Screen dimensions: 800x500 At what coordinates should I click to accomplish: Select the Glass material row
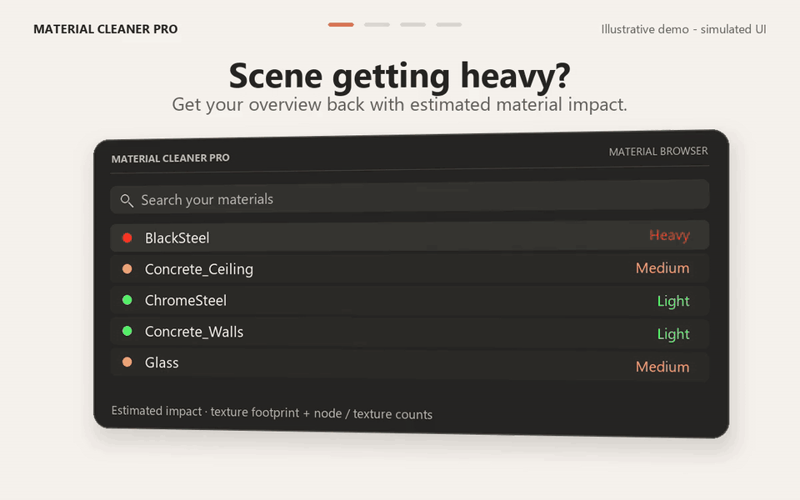pyautogui.click(x=410, y=364)
